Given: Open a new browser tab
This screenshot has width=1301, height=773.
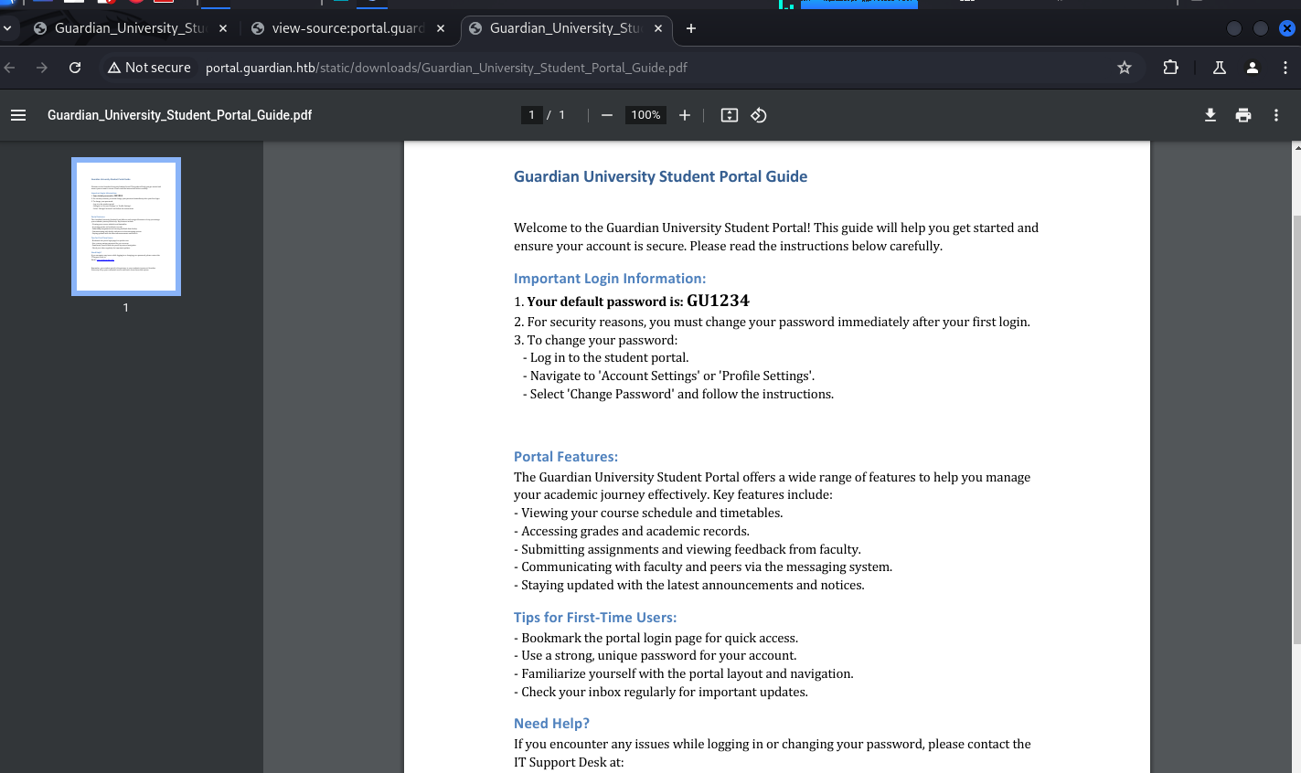Looking at the screenshot, I should pos(691,28).
